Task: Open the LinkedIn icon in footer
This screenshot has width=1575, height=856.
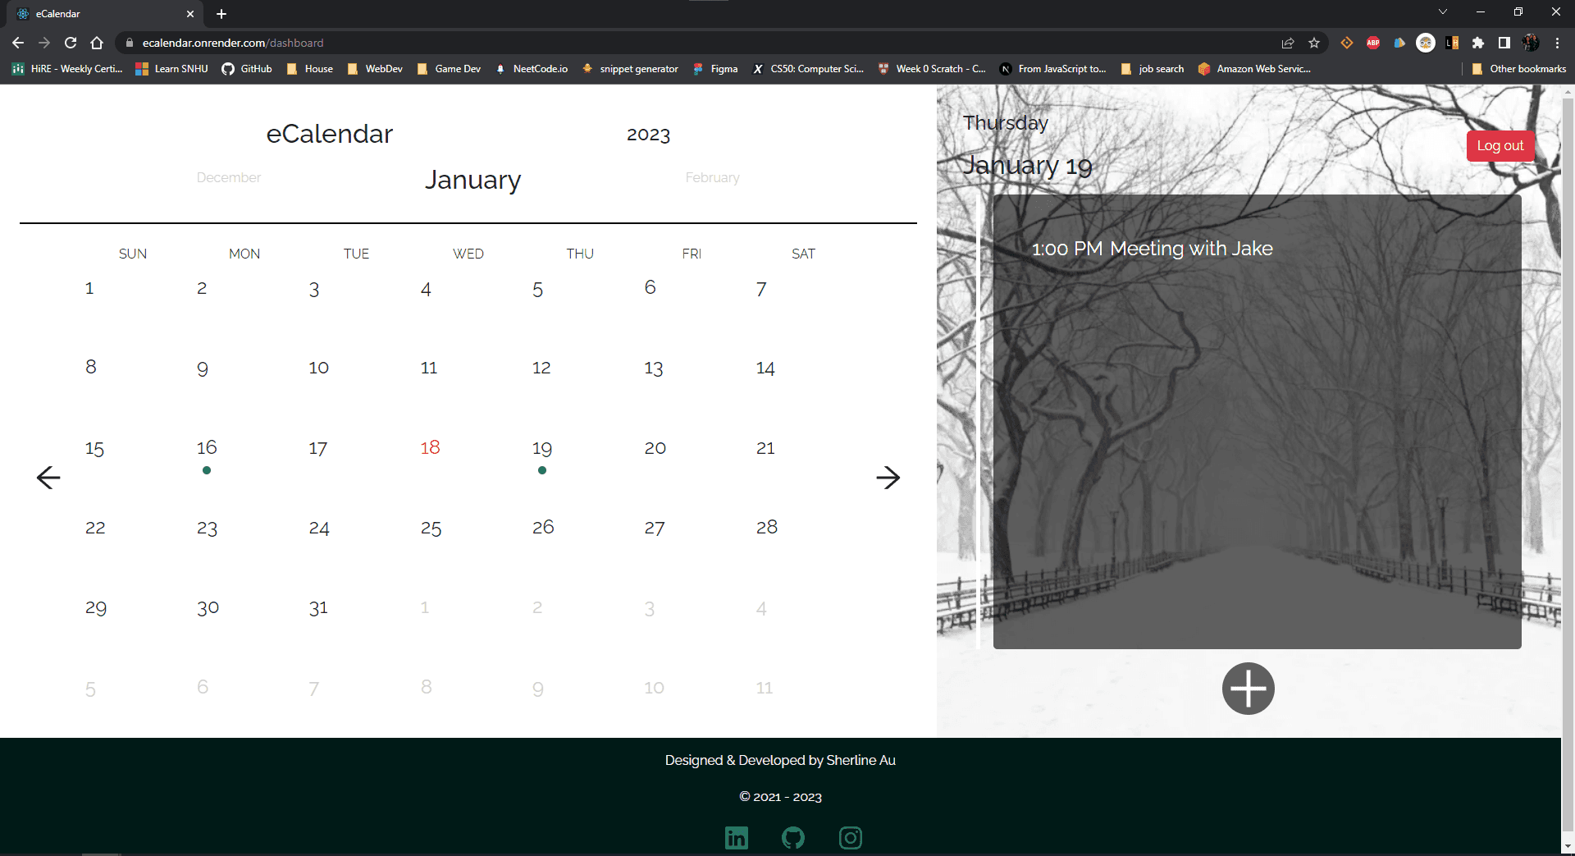Action: pos(737,838)
